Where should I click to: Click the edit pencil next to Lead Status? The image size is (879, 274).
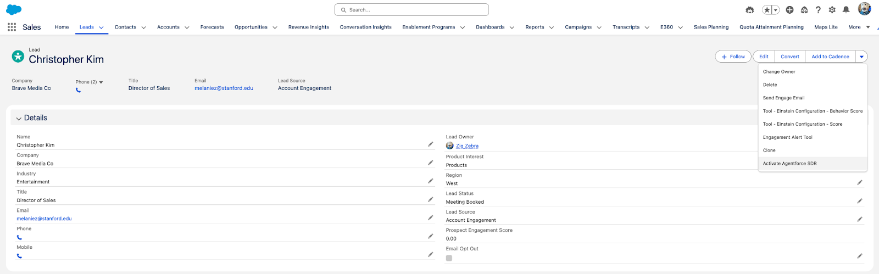pos(860,201)
